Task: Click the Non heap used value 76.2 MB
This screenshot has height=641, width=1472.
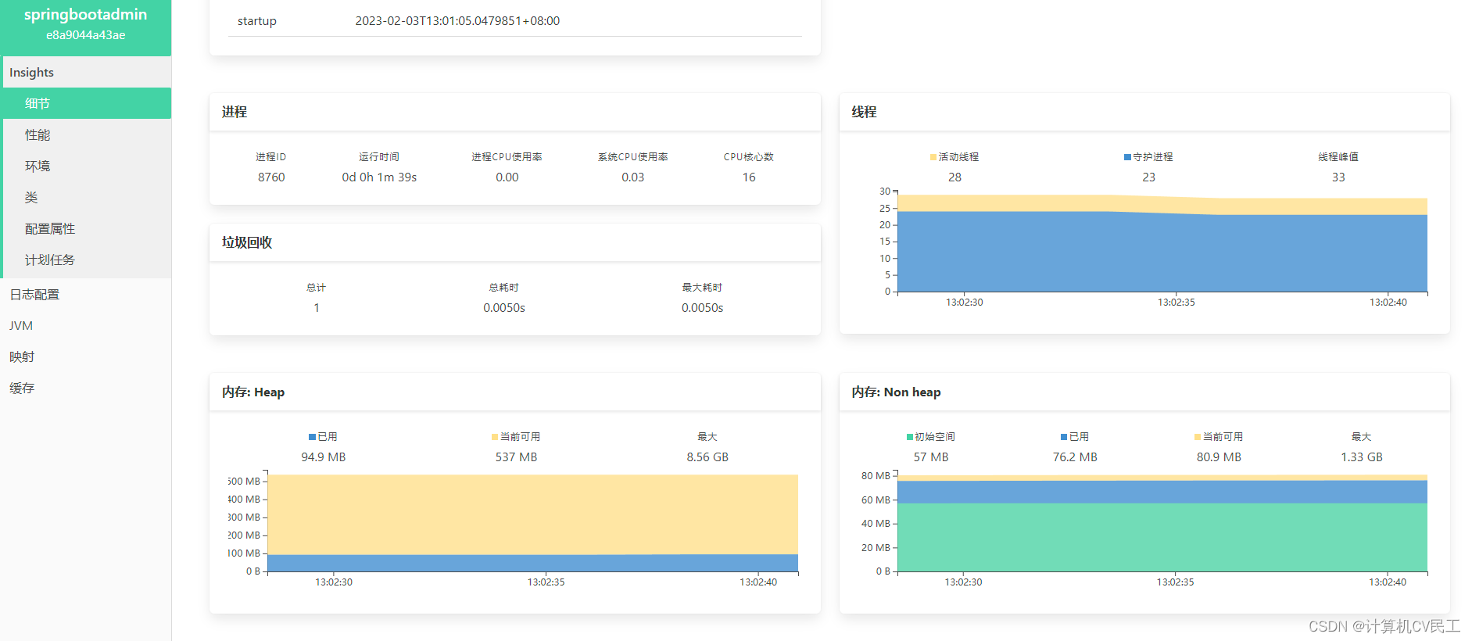Action: tap(1075, 457)
